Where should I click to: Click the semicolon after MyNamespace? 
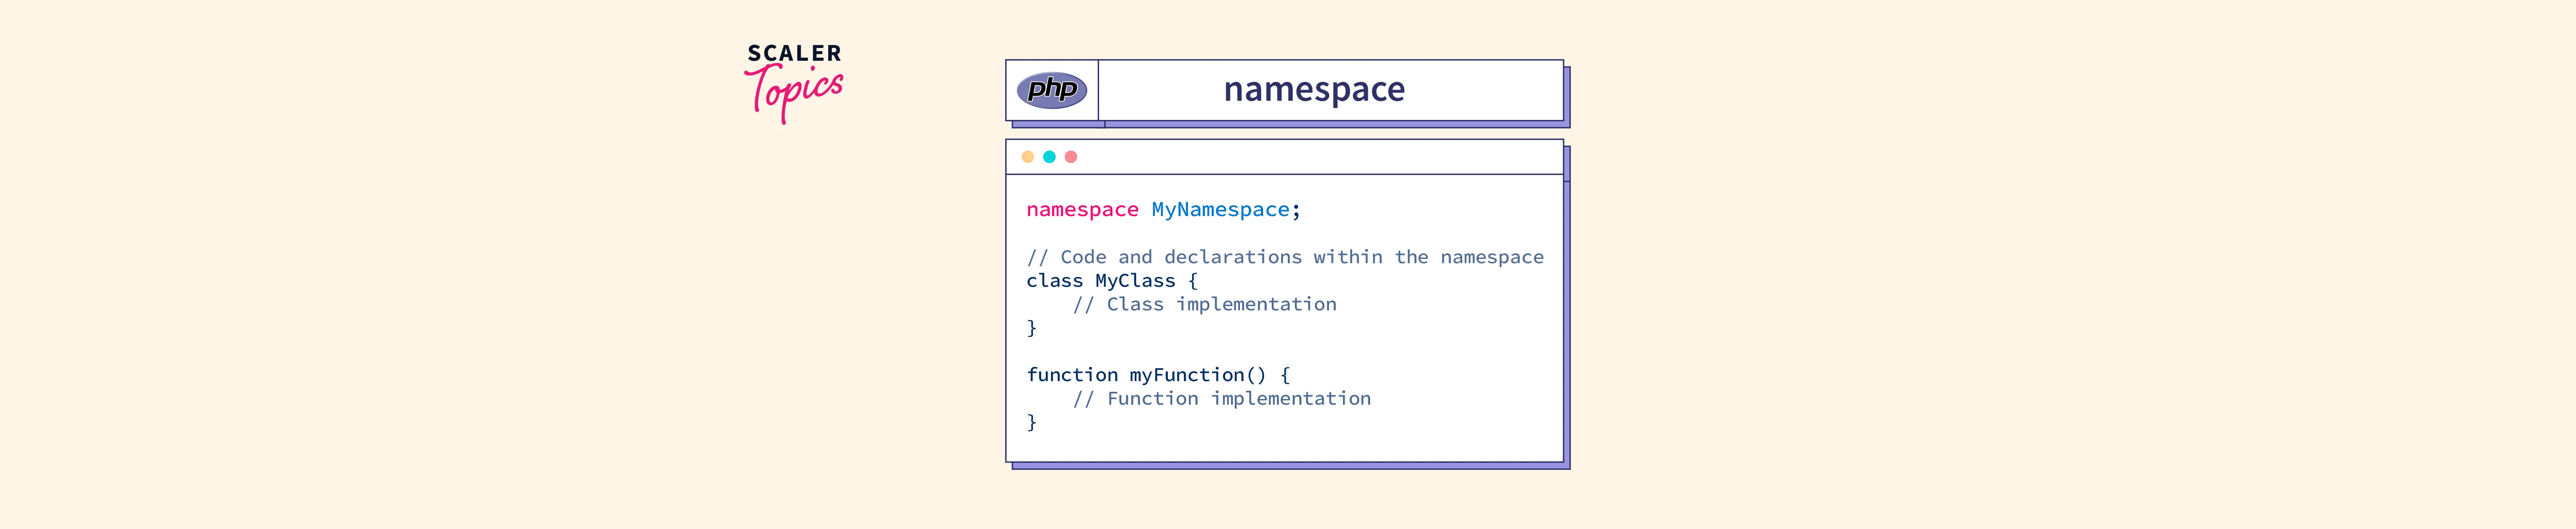[x=1296, y=210]
